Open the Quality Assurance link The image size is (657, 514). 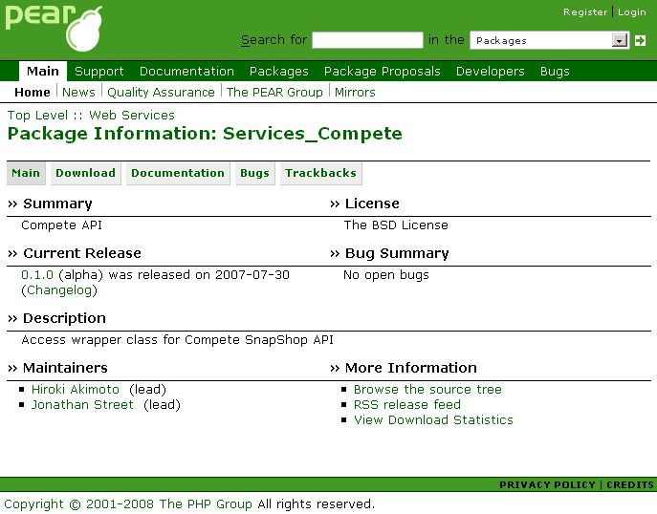(161, 92)
